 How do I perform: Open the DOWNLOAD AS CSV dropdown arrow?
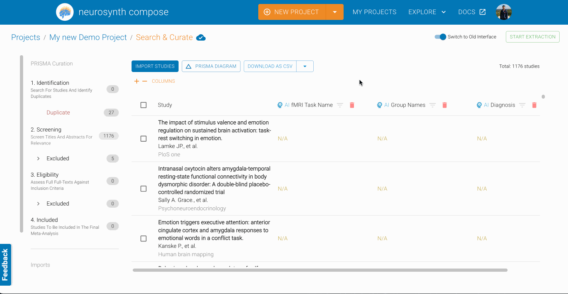point(305,66)
